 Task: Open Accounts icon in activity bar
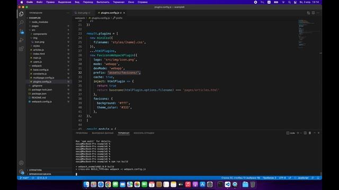(21, 163)
